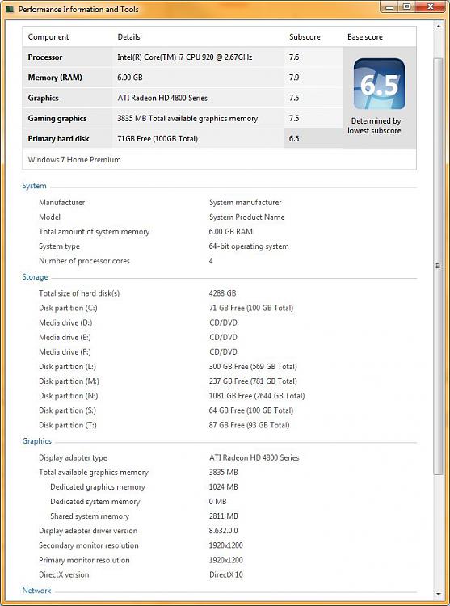
Task: Click Intel(R) Core(TM) i7 CPU 920 text
Action: click(x=185, y=57)
